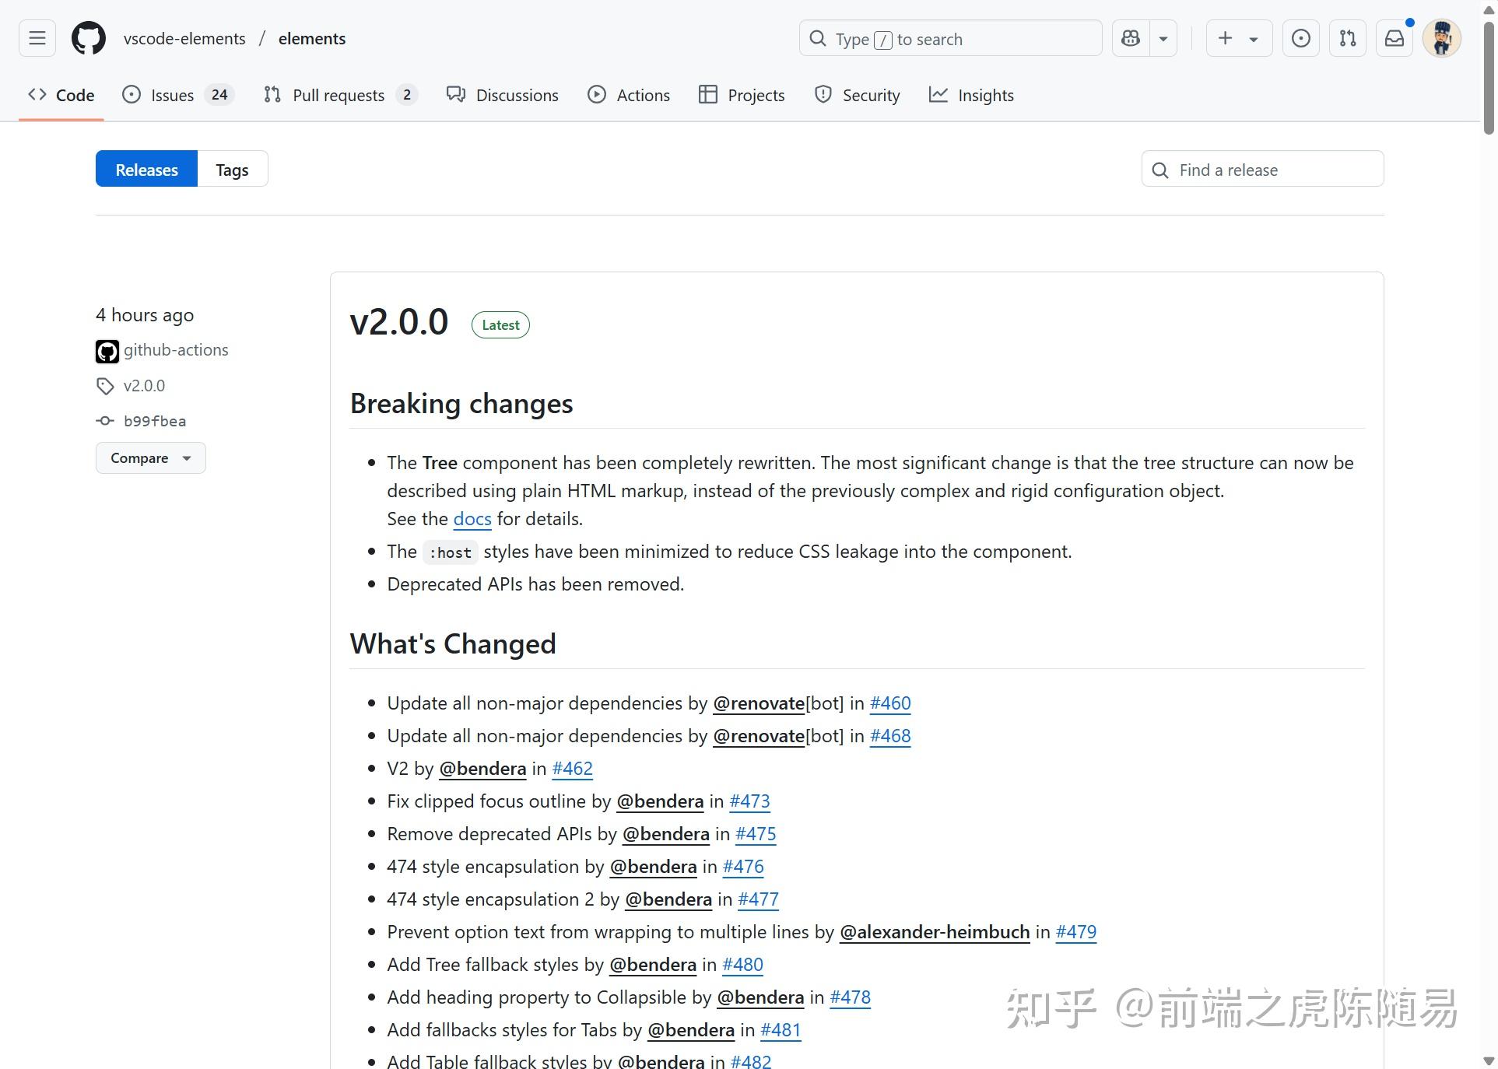Open the Copilot chevron dropdown
1498x1069 pixels.
click(1163, 37)
